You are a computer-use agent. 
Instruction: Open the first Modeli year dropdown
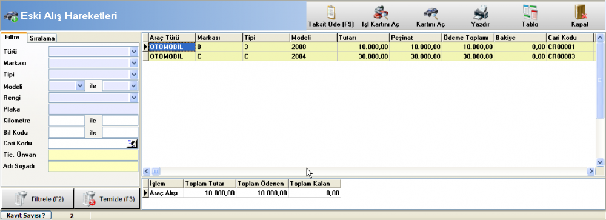point(81,86)
